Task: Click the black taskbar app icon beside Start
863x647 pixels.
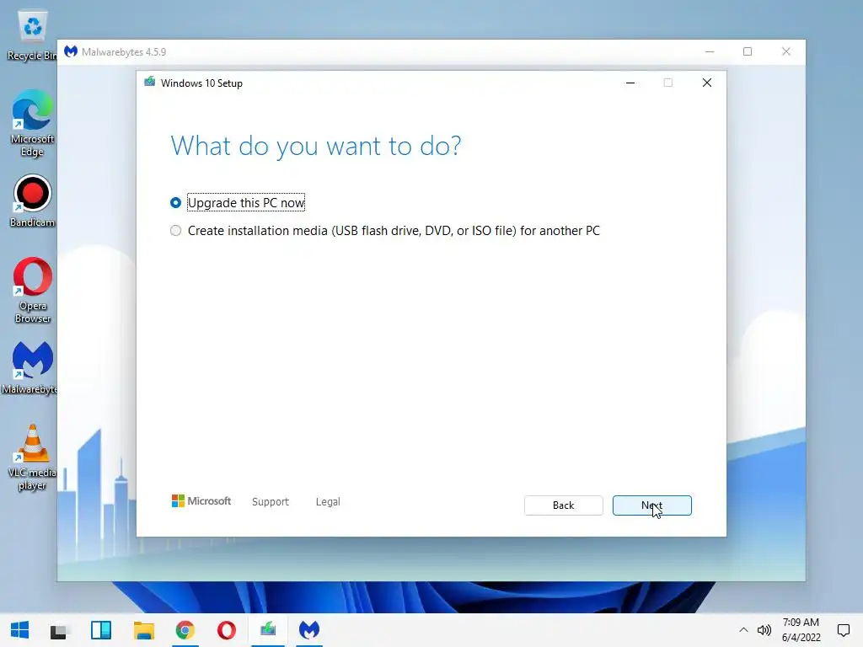Action: point(59,631)
